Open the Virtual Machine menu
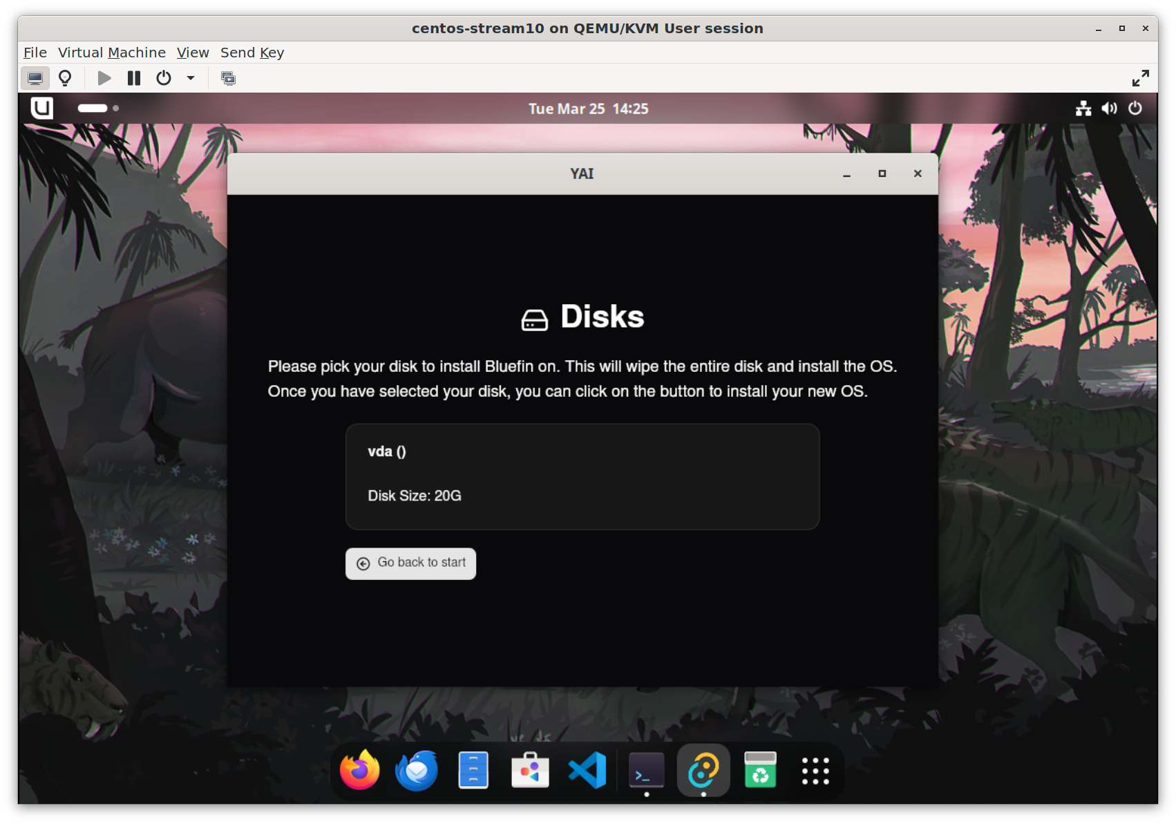1176x824 pixels. [112, 53]
